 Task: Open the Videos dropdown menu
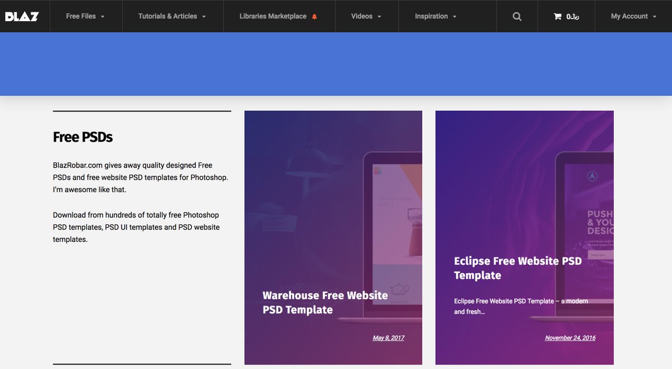(x=366, y=16)
